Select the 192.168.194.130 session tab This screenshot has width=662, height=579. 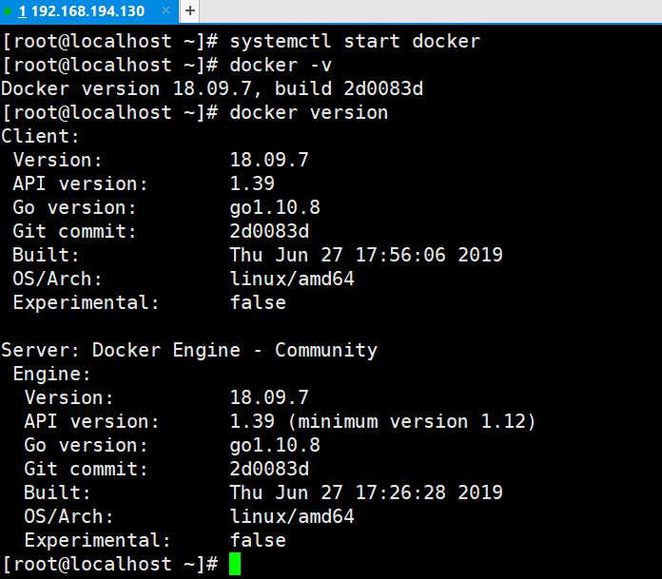pos(86,11)
